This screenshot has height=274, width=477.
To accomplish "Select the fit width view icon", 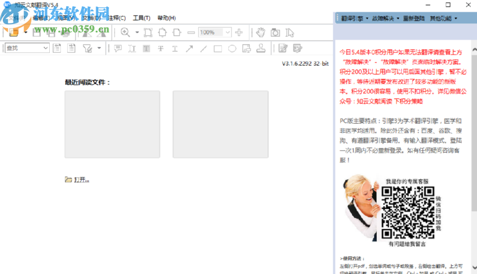I will 177,32.
